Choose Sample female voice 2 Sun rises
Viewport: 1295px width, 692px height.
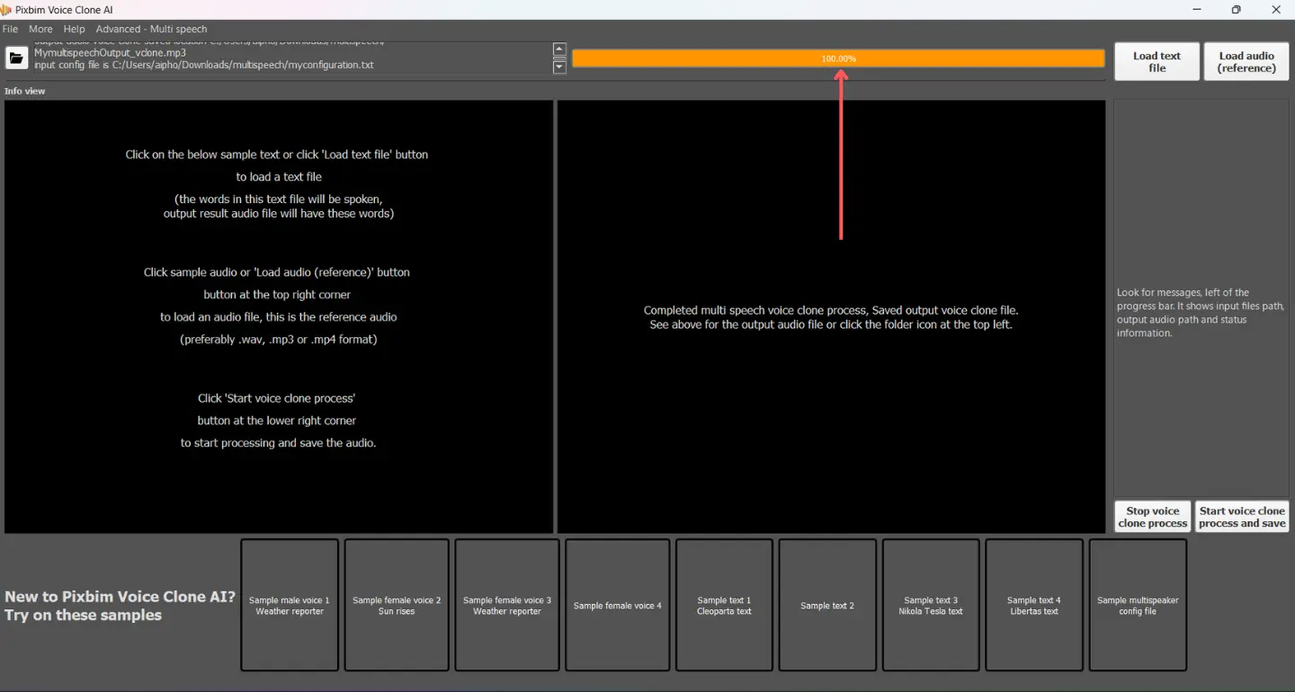(x=397, y=605)
